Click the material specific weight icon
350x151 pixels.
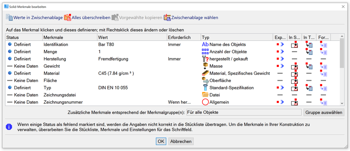(205, 73)
